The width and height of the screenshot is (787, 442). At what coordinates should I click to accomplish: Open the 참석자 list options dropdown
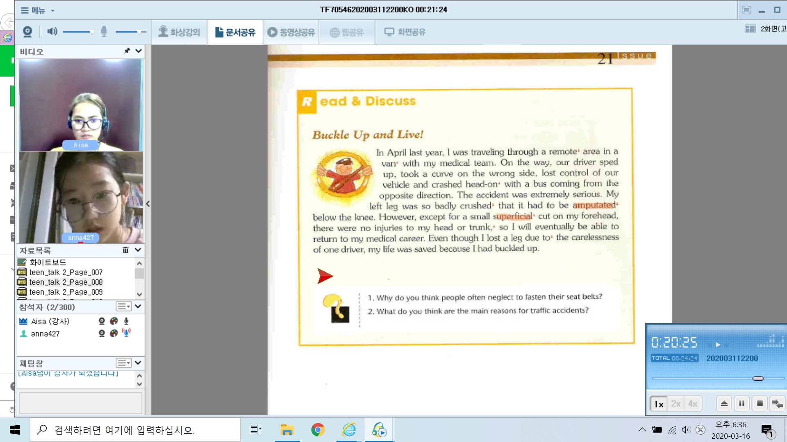(x=123, y=307)
